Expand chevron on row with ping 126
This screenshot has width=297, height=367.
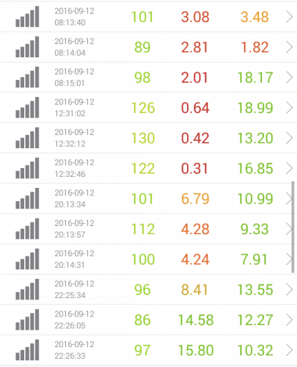[289, 108]
